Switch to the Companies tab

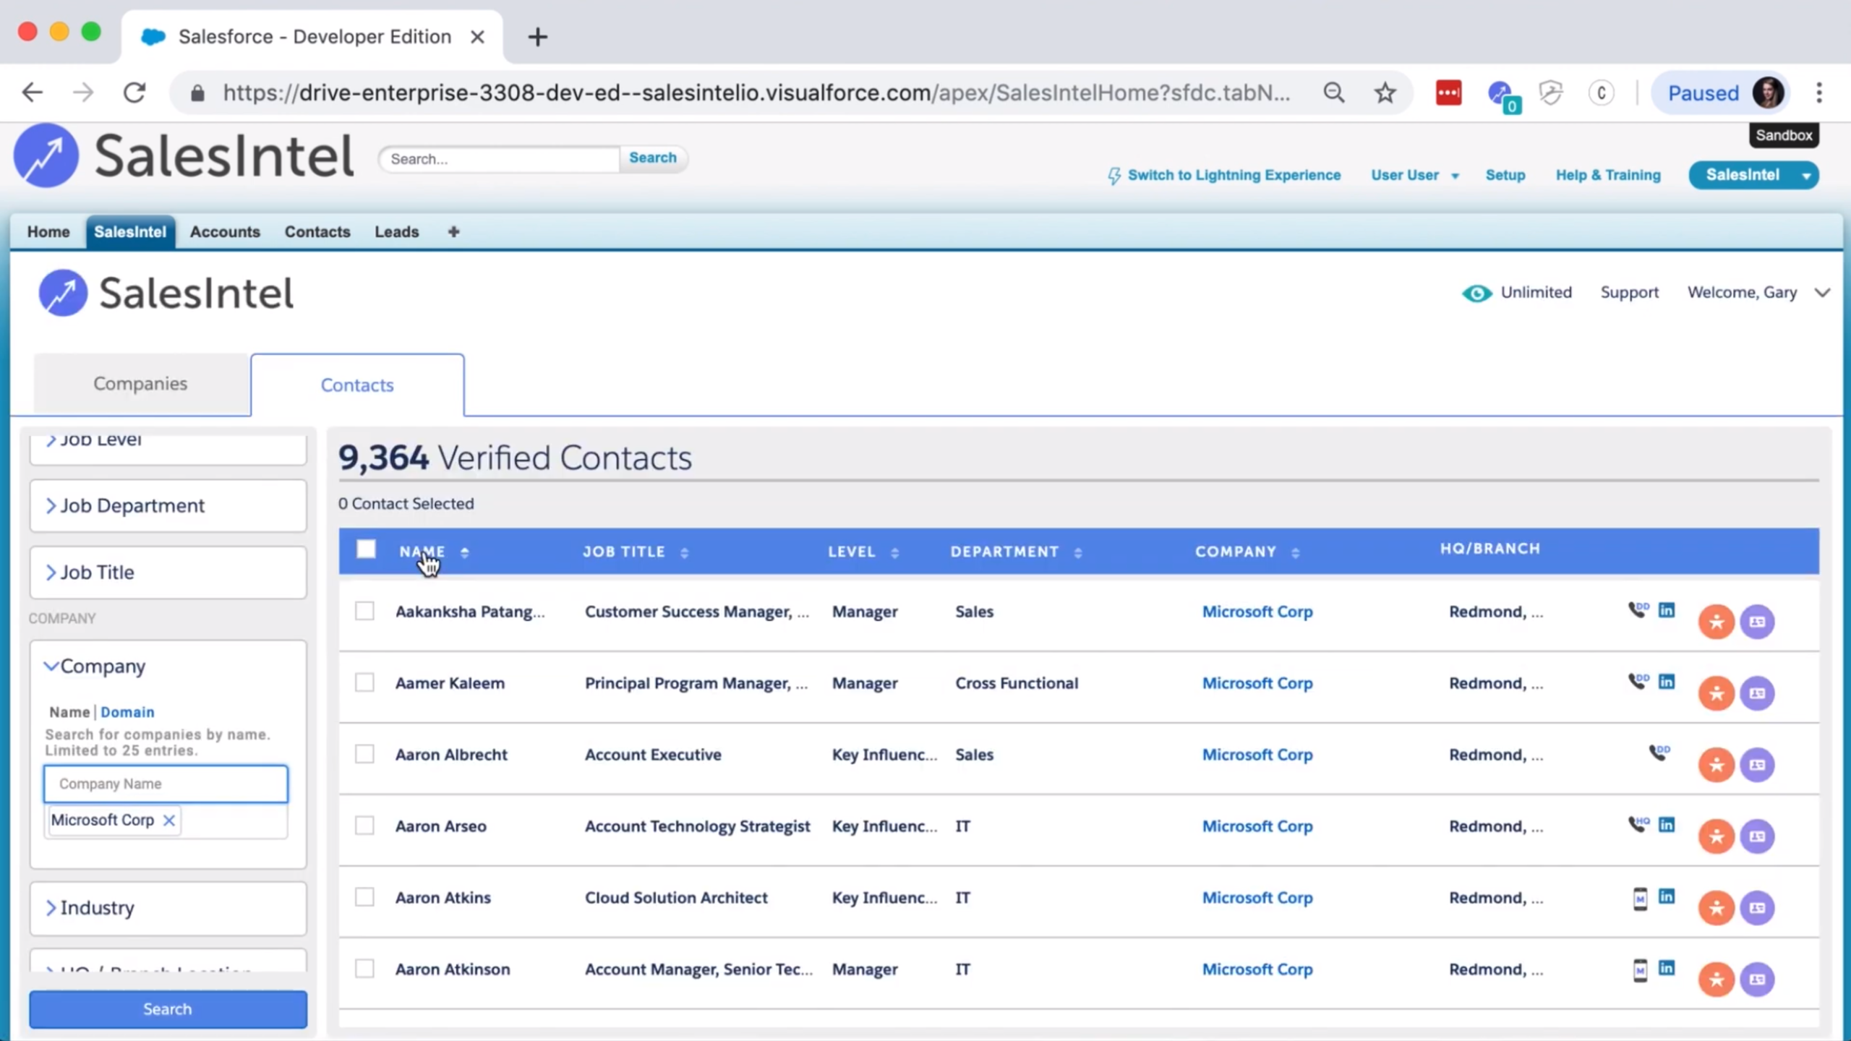tap(140, 382)
